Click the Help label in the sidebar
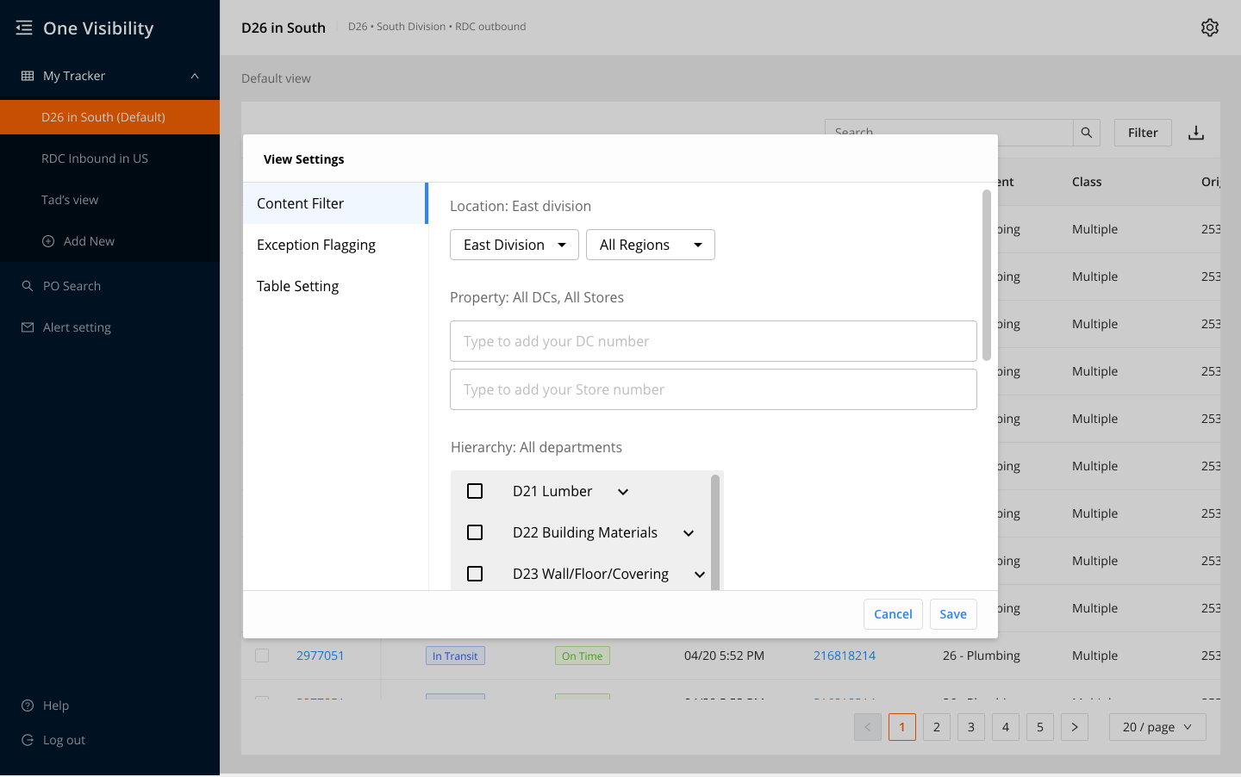Viewport: 1241px width, 777px height. [x=56, y=706]
